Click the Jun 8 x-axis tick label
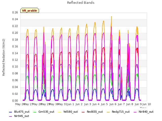Image resolution: width=162 pixels, height=121 pixels. tap(130, 104)
